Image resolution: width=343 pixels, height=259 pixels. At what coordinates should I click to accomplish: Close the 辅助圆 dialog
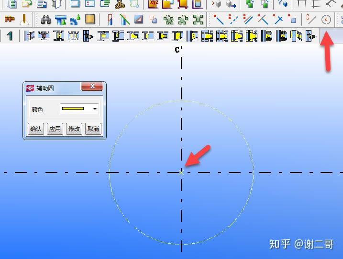point(92,86)
